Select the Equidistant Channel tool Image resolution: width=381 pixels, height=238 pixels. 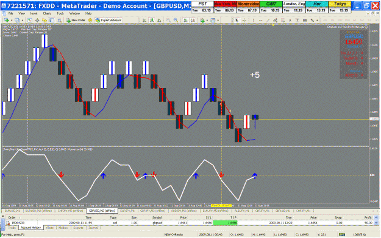pos(275,20)
